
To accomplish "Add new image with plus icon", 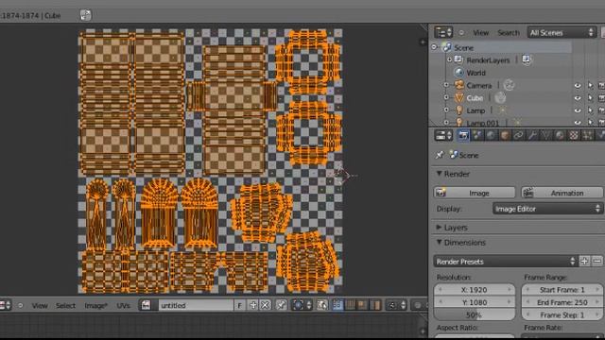I will click(x=253, y=305).
